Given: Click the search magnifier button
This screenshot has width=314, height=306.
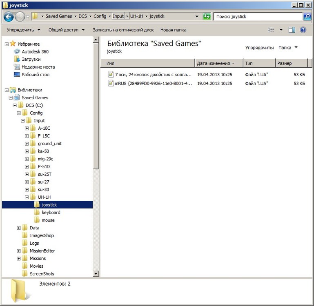Looking at the screenshot, I should pyautogui.click(x=307, y=16).
